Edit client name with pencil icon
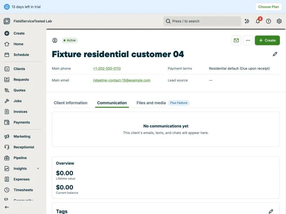Image resolution: width=286 pixels, height=214 pixels. 275,54
